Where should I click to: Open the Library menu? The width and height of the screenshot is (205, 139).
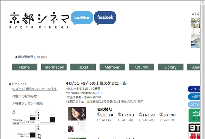point(171,67)
